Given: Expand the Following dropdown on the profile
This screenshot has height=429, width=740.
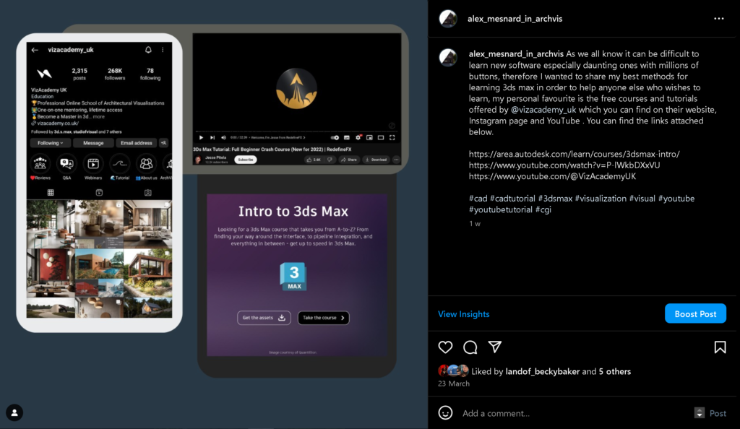Looking at the screenshot, I should click(x=50, y=143).
